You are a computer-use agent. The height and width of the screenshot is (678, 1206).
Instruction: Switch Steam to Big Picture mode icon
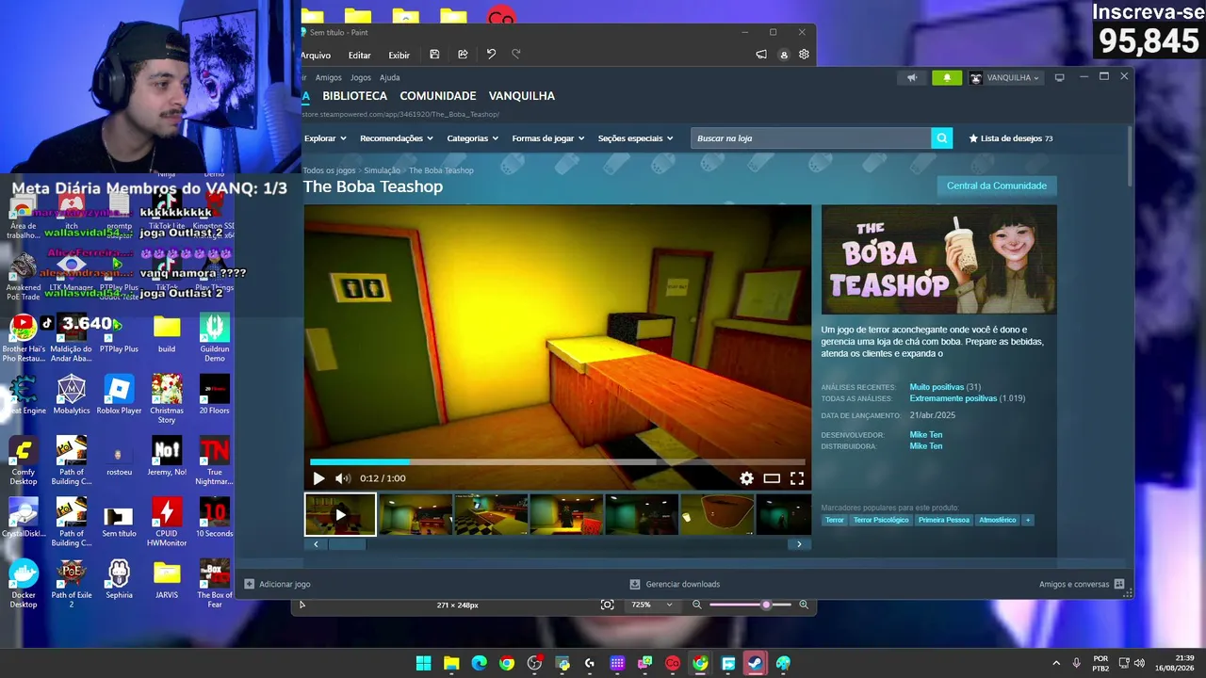click(1059, 77)
